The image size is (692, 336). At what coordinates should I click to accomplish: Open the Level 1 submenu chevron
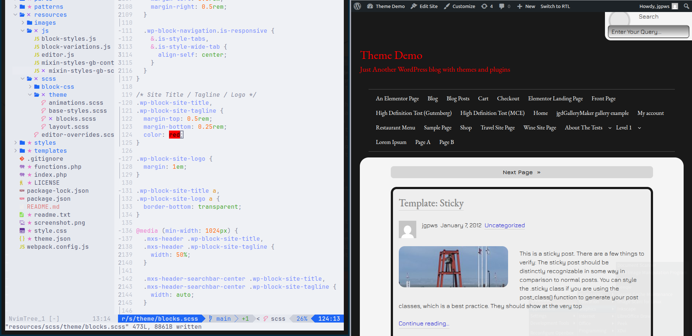639,128
